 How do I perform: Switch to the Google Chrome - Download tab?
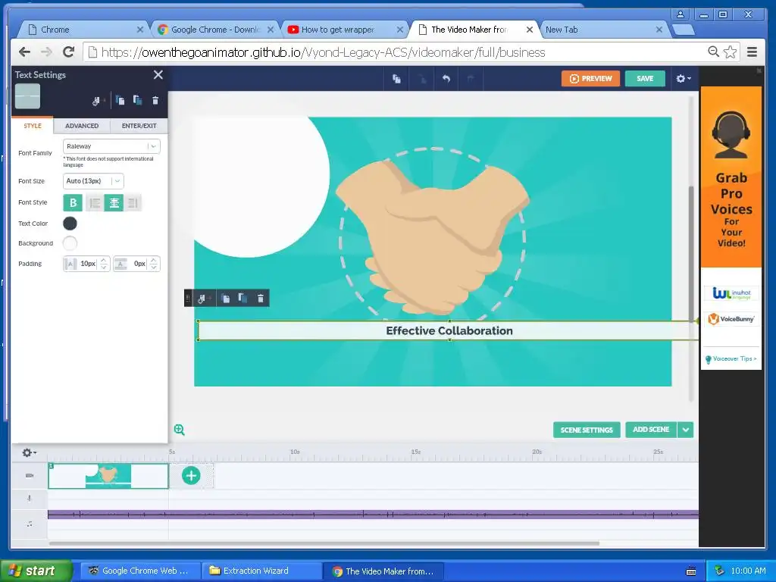214,30
